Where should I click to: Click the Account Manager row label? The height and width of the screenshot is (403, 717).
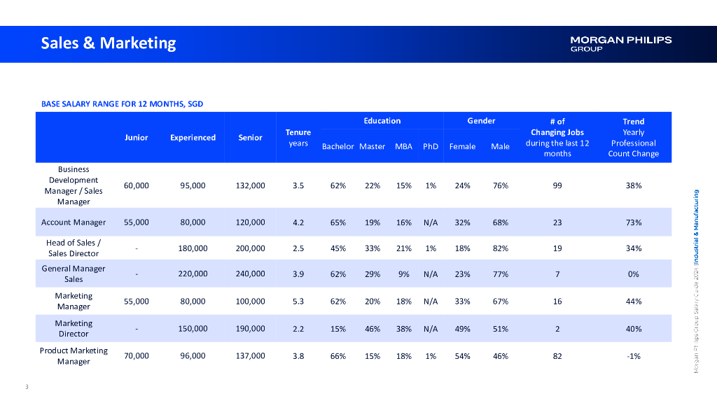[74, 222]
